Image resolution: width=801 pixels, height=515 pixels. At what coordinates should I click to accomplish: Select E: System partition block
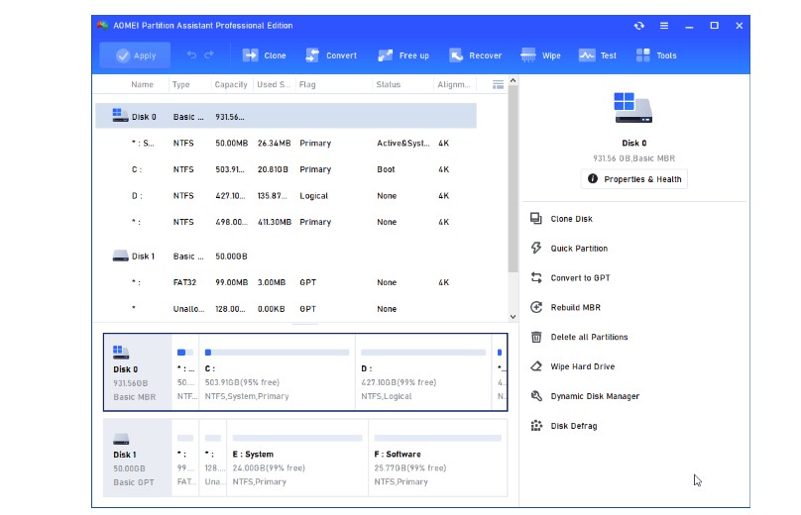tap(297, 458)
